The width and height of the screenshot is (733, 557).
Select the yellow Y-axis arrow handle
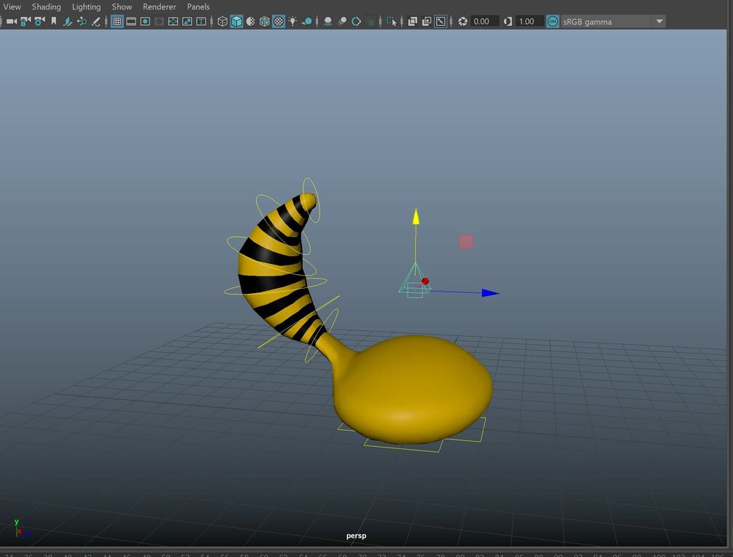click(416, 217)
